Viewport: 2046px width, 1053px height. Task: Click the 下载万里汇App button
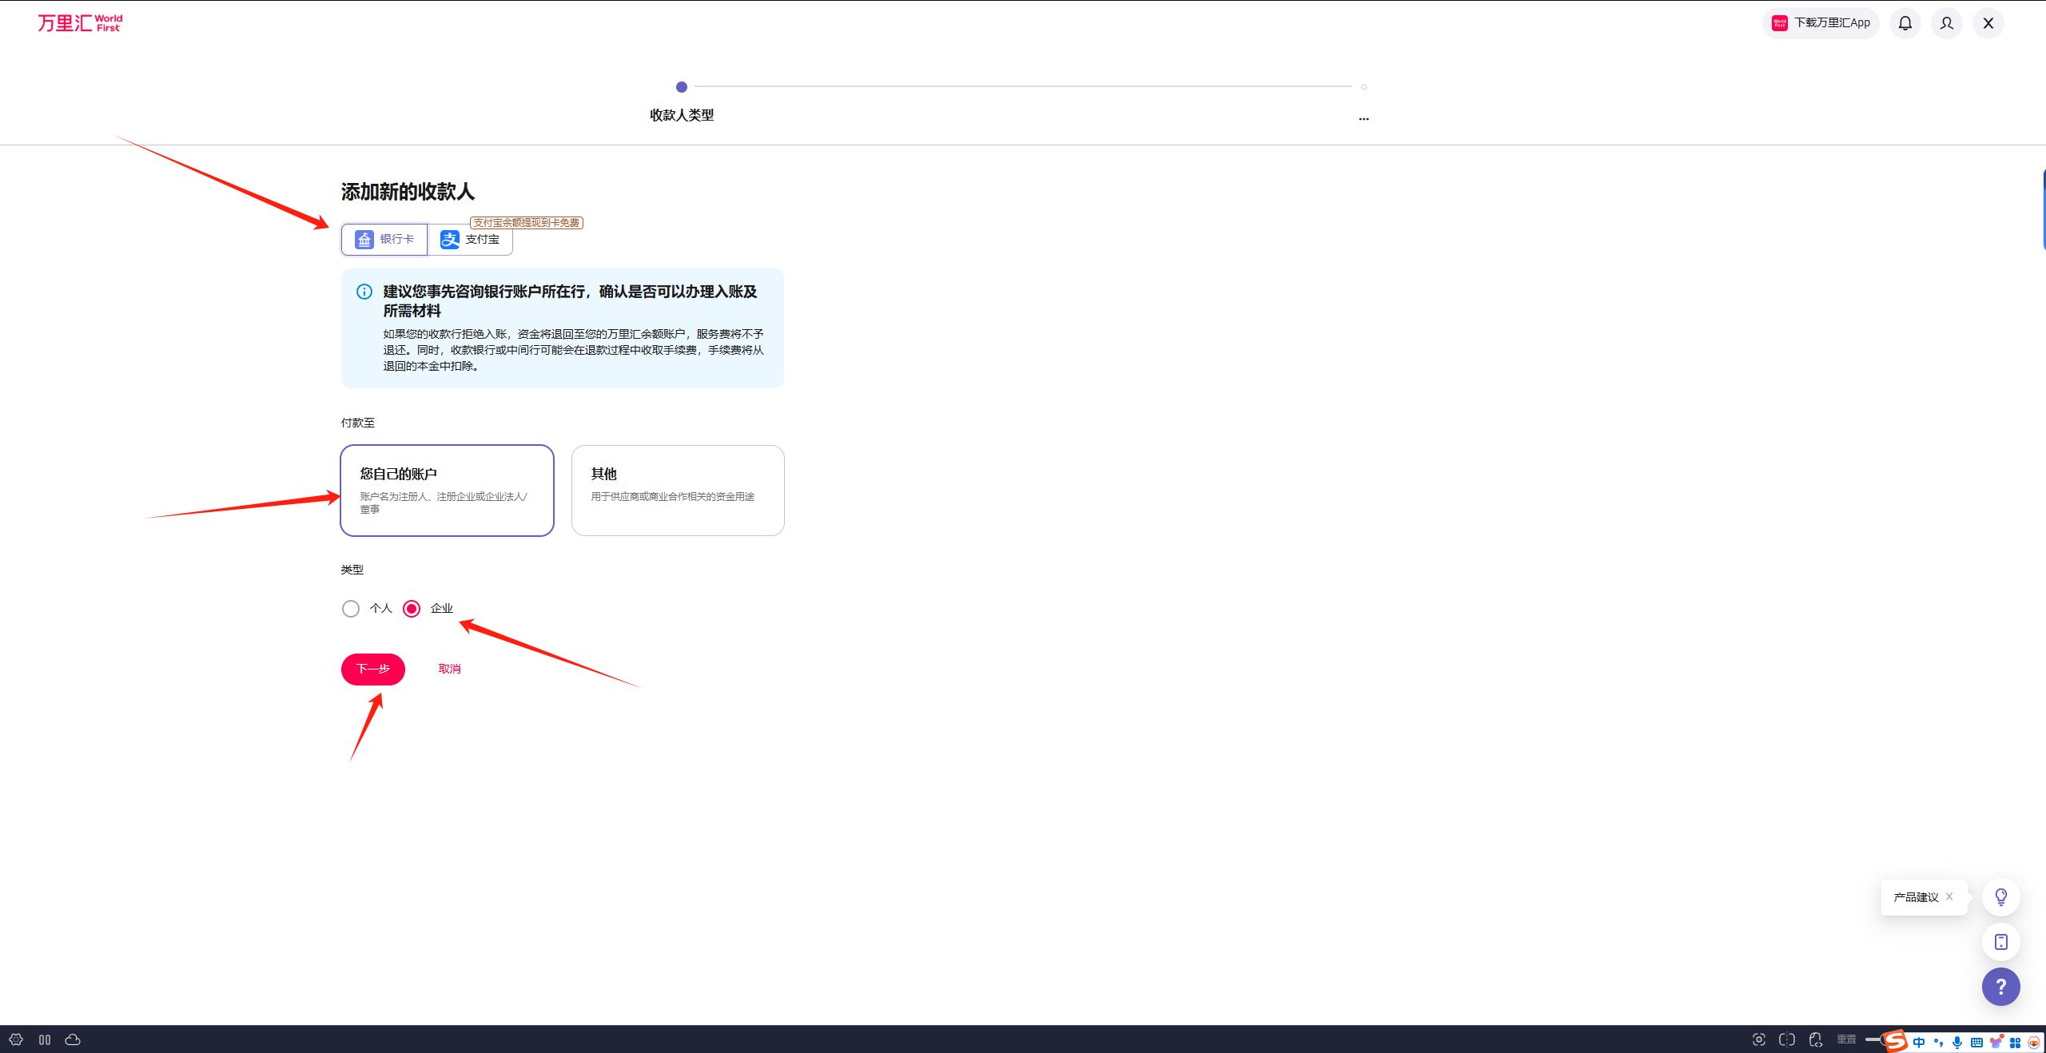point(1821,23)
